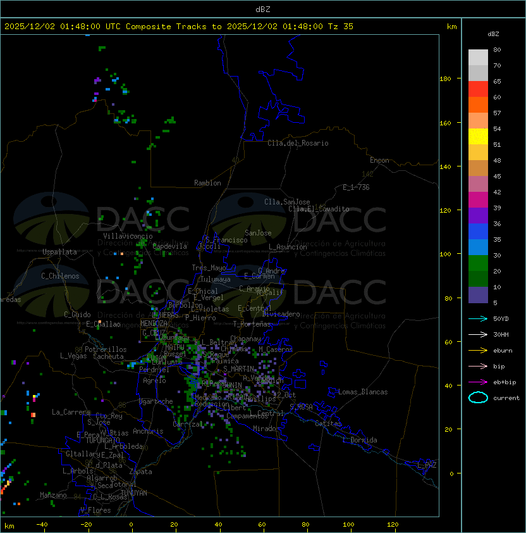Click the 'Manzano' map label
This screenshot has height=533, width=526.
53,495
